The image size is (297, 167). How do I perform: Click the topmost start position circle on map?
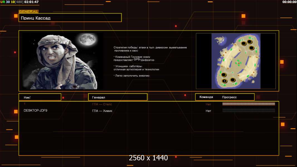(x=250, y=42)
